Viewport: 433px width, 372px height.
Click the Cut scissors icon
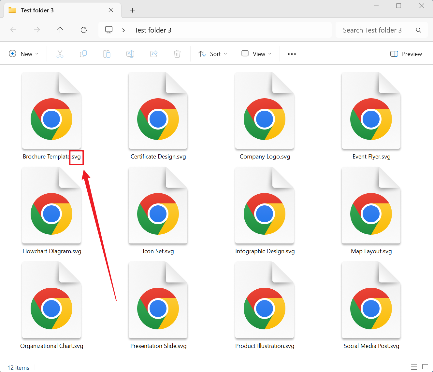tap(60, 54)
